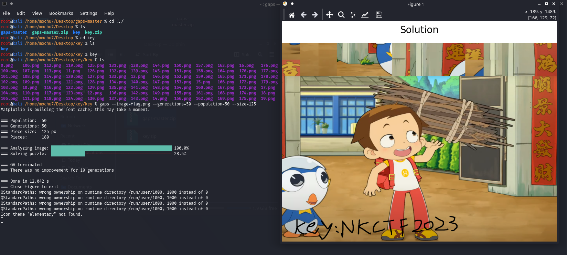Open the Edit menu in terminal
Screen dimensions: 567x255
(21, 13)
